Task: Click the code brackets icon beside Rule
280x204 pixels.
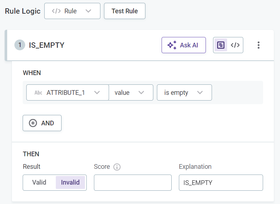Action: pyautogui.click(x=56, y=11)
